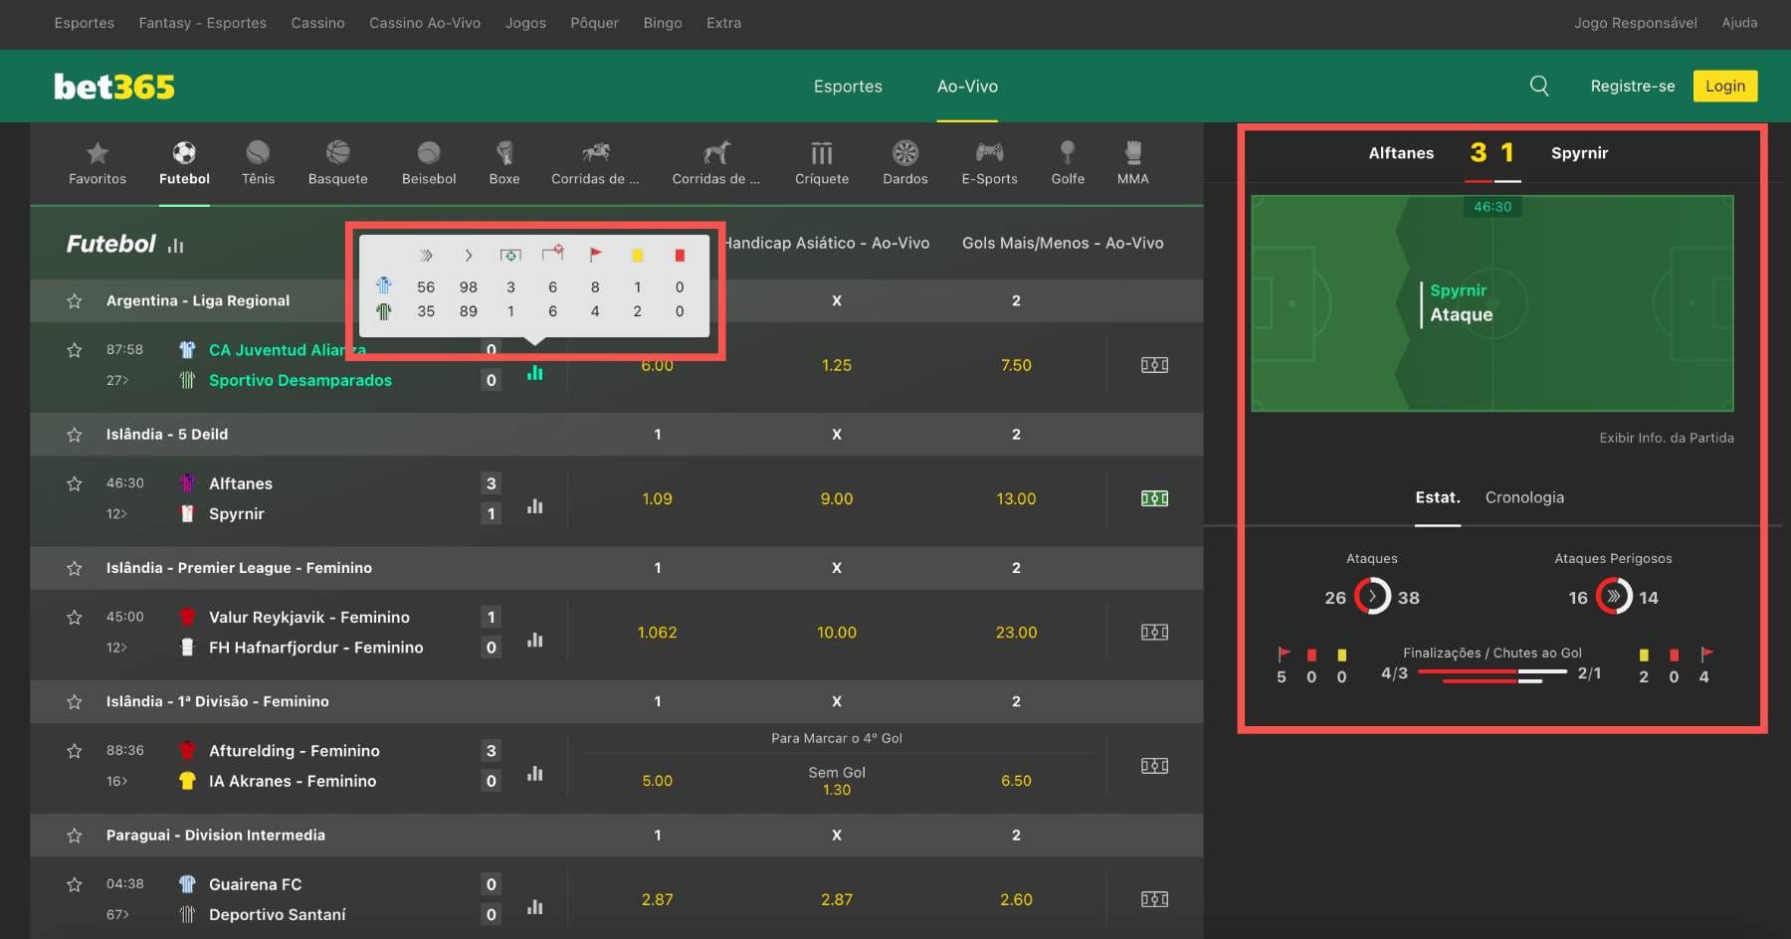Open the Ajuda link
This screenshot has height=939, width=1791.
pos(1739,23)
